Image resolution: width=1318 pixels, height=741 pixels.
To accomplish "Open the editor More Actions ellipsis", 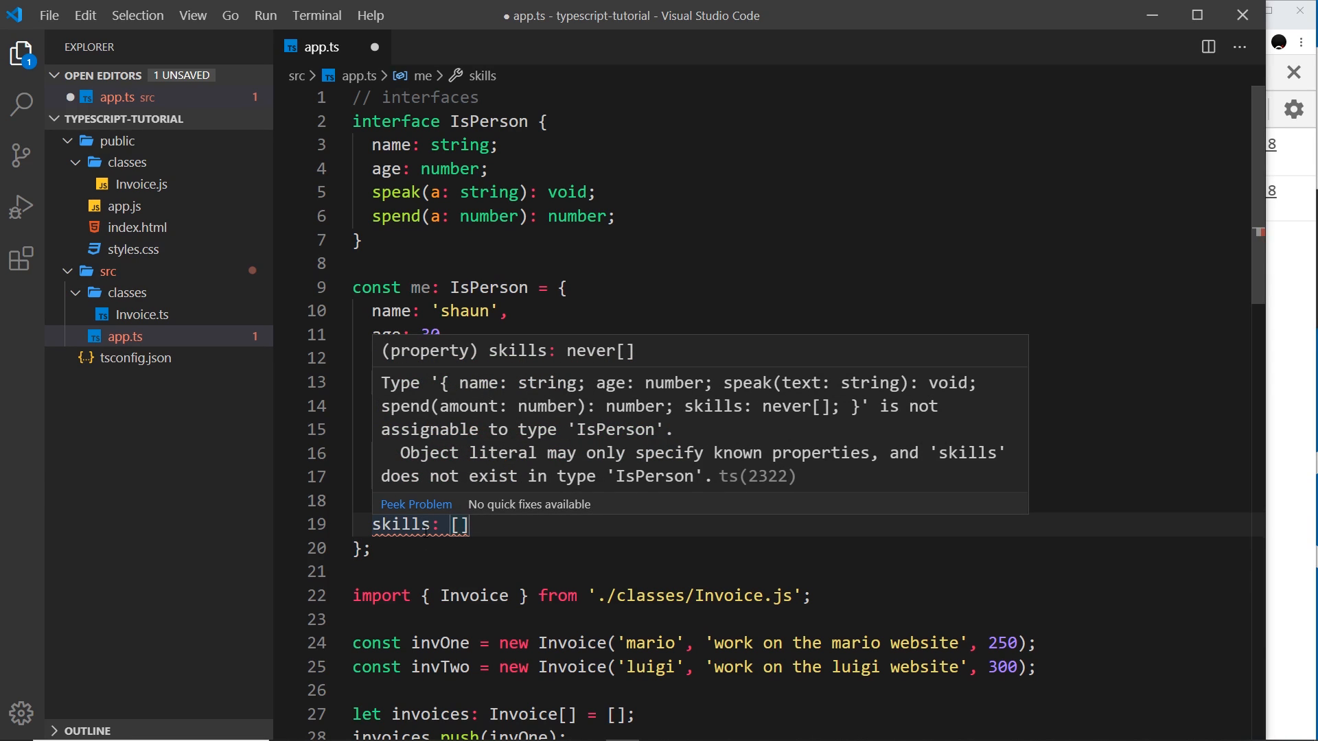I will tap(1240, 47).
